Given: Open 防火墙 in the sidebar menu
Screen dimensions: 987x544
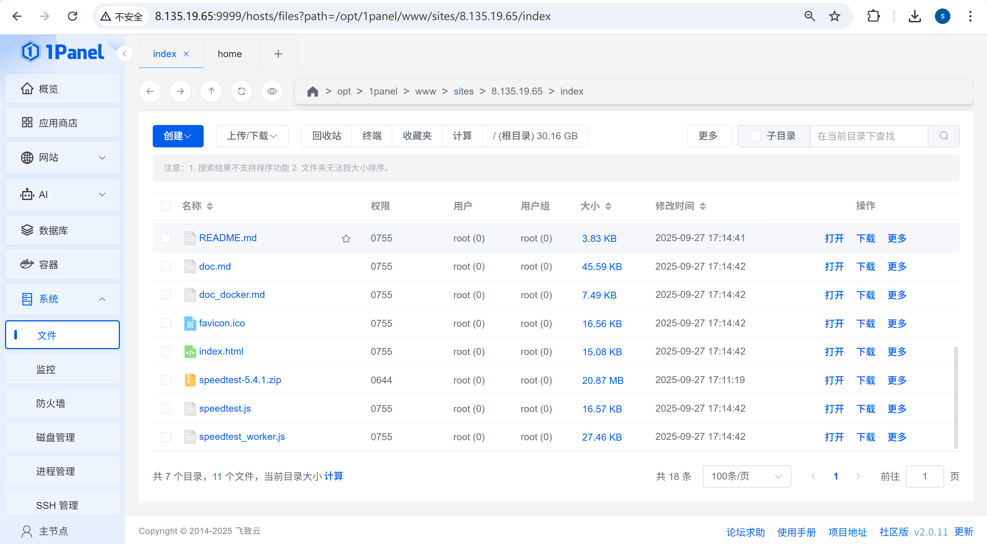Looking at the screenshot, I should click(51, 404).
